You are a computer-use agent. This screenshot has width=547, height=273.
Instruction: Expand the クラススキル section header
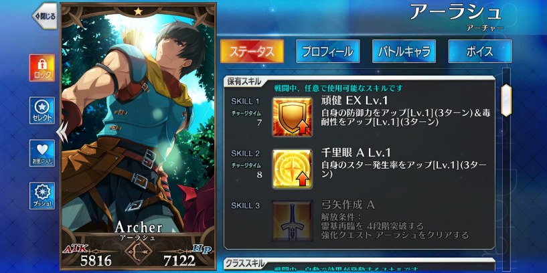[x=244, y=264]
